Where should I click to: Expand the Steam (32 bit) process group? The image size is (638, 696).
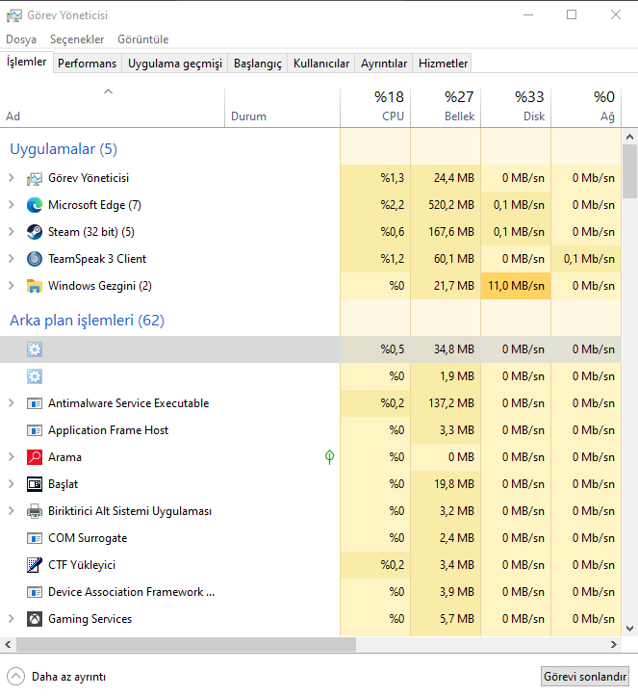tap(12, 232)
